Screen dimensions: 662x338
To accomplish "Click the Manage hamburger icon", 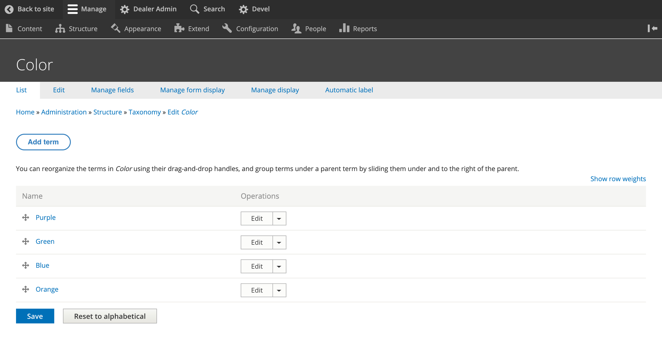I will [x=73, y=9].
